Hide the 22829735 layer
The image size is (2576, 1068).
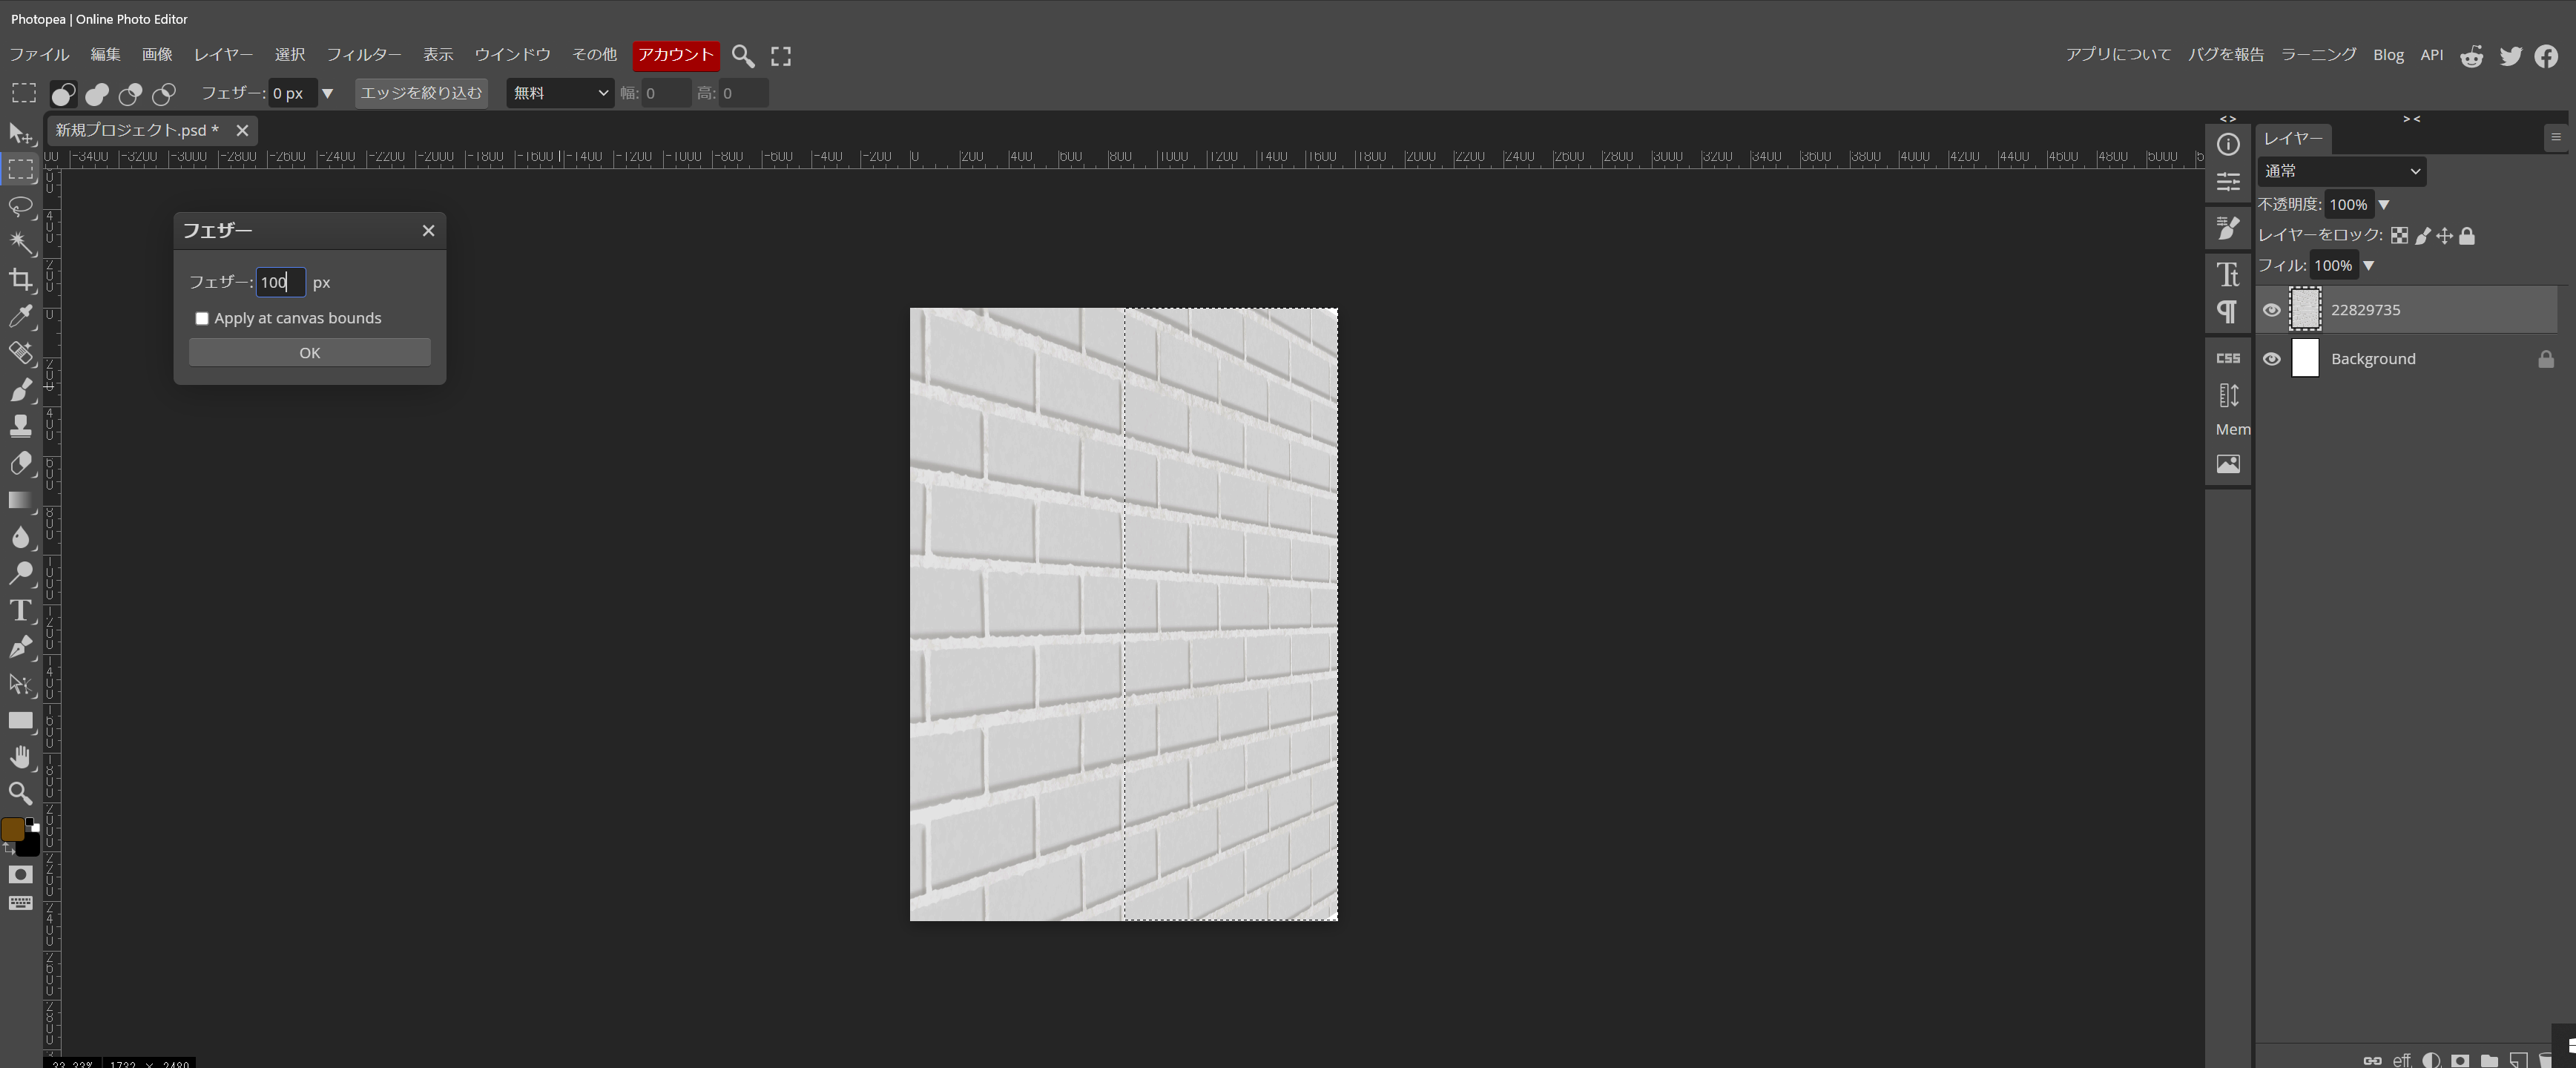(2271, 310)
